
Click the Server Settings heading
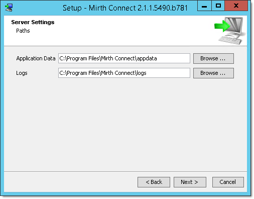coord(33,22)
